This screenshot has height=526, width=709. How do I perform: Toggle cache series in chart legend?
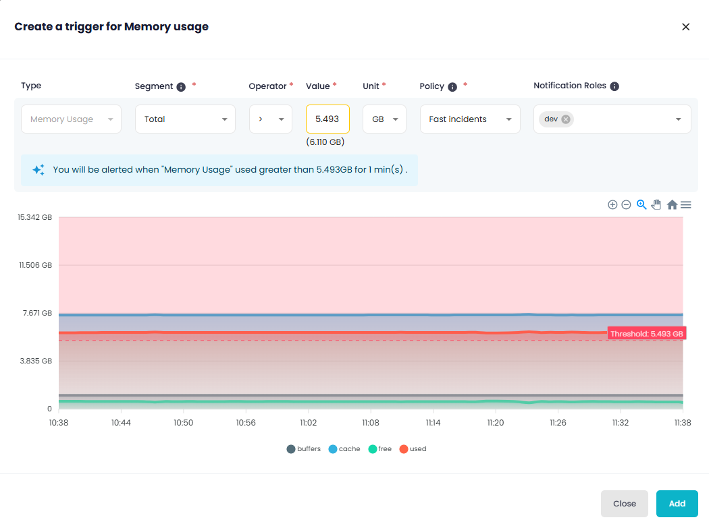344,449
